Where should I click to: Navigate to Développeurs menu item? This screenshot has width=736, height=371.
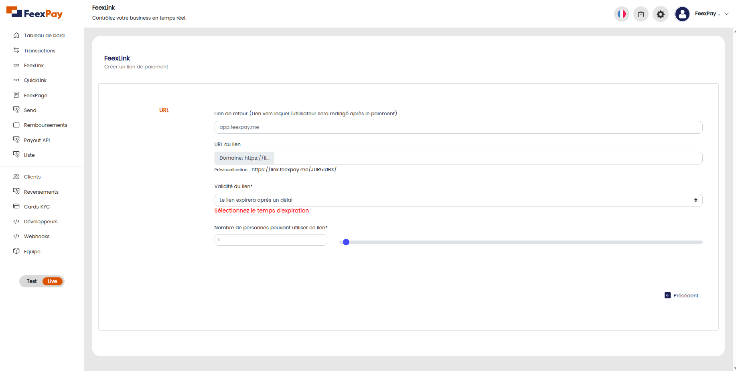click(41, 221)
